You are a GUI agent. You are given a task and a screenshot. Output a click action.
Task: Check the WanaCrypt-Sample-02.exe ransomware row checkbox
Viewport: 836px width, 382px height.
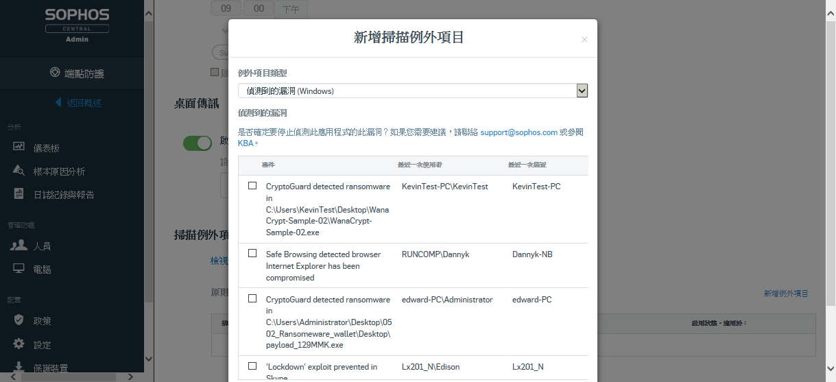(x=252, y=186)
